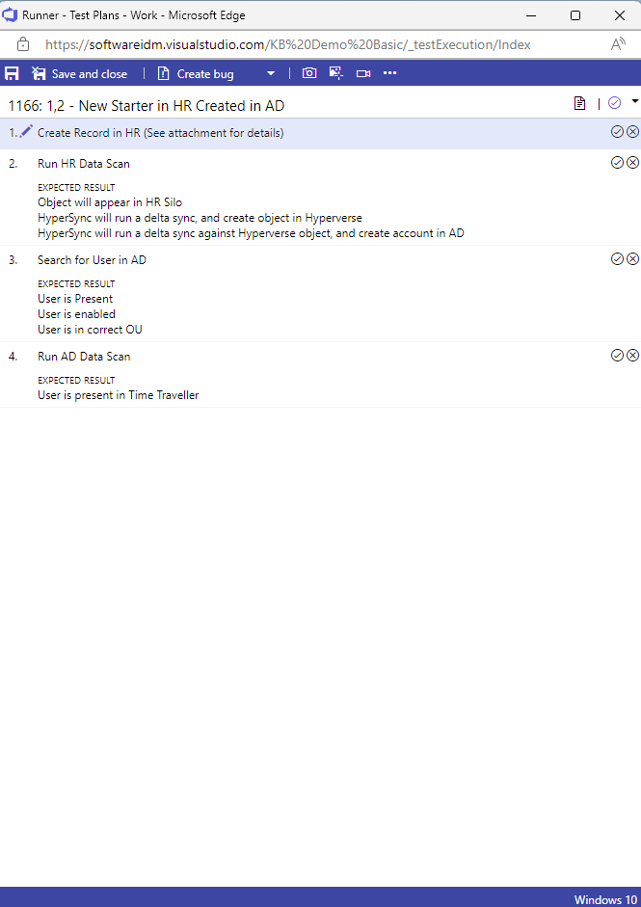Start screen recording with the video icon
Viewport: 641px width, 907px height.
[362, 73]
